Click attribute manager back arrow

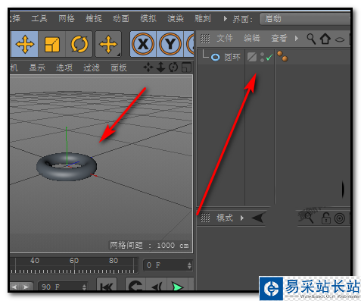tap(257, 218)
